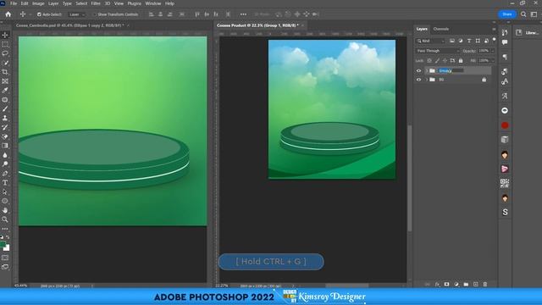Select the Dodge tool
This screenshot has width=542, height=305.
click(x=5, y=164)
